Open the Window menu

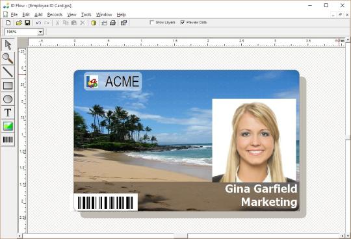coord(104,14)
